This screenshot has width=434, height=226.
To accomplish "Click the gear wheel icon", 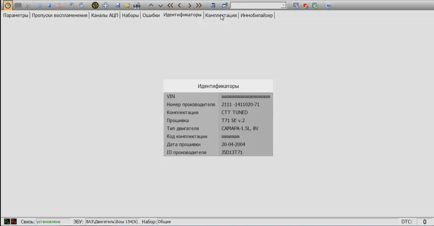I will tap(95, 5).
